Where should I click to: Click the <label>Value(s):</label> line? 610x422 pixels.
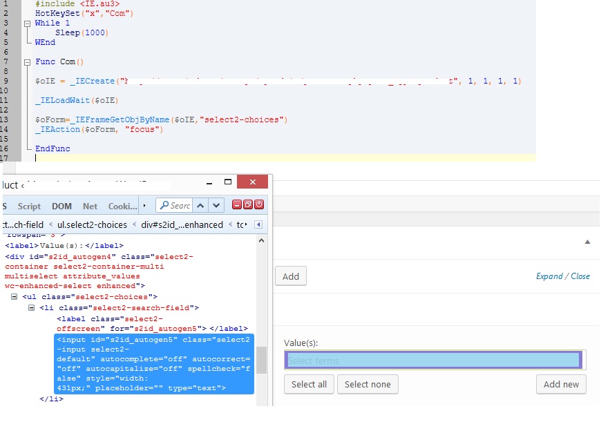(x=64, y=246)
